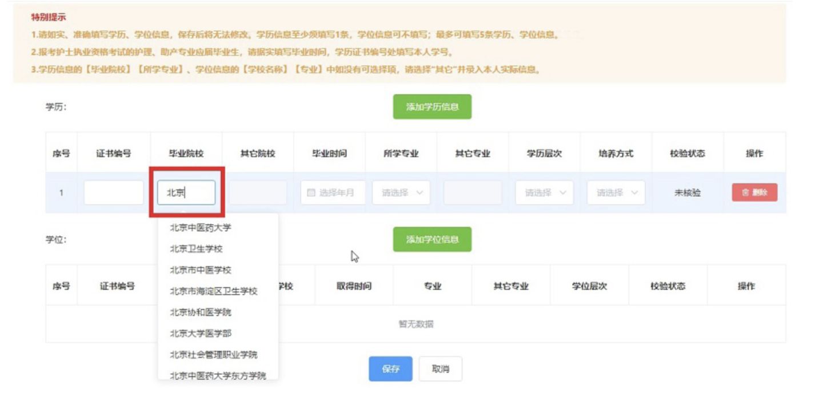Click the blue 保存 button
Viewport: 823px width, 405px height.
[x=390, y=368]
